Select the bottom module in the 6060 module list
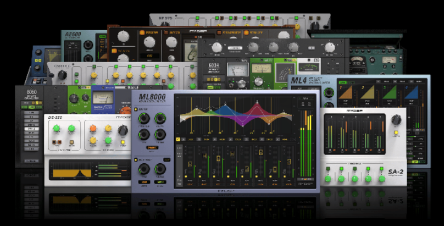Image resolution: width=444 pixels, height=226 pixels. [31, 149]
